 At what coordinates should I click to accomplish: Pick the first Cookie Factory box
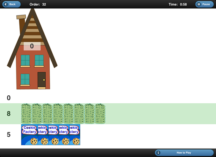tap(30, 135)
